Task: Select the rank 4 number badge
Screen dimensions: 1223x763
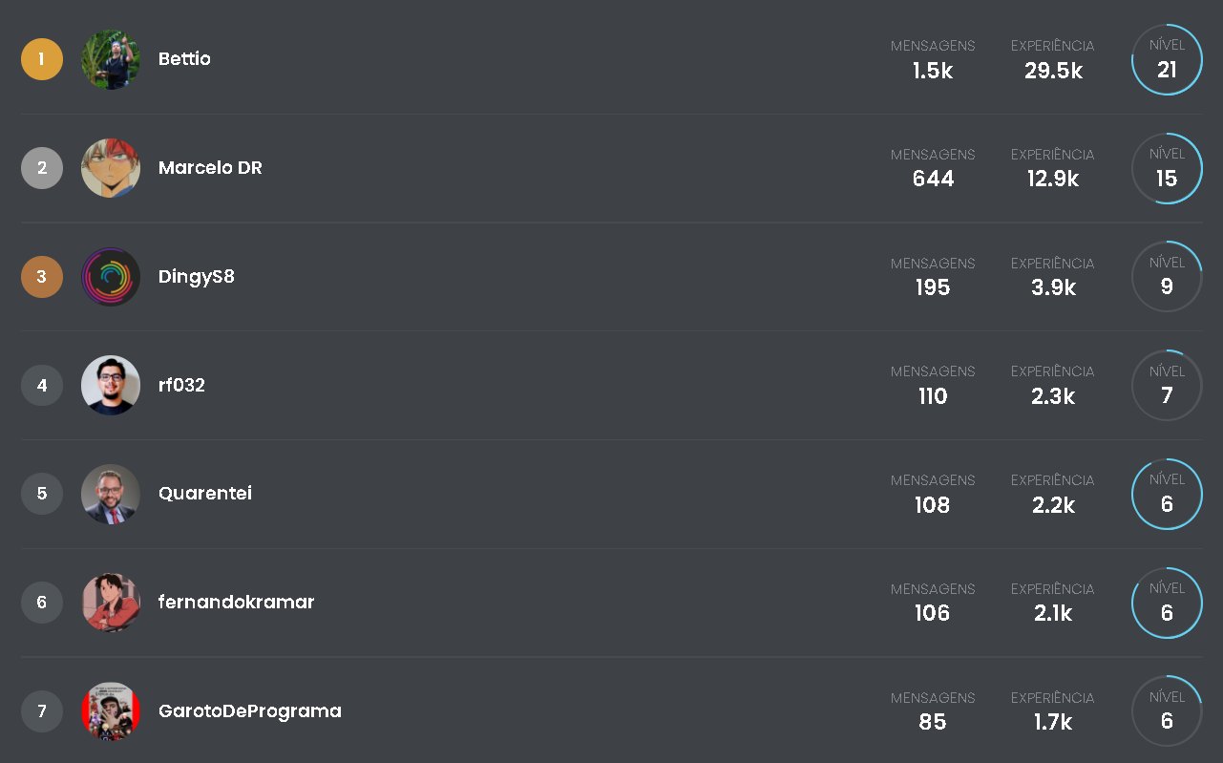Action: [42, 385]
